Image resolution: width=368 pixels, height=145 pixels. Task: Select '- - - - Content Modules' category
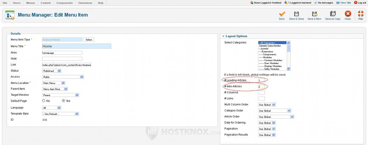272,60
